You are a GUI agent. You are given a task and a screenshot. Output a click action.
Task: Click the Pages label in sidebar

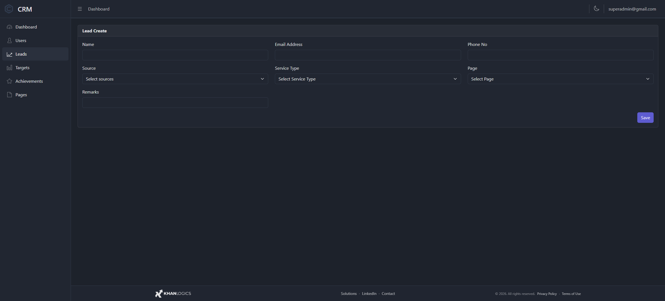21,95
